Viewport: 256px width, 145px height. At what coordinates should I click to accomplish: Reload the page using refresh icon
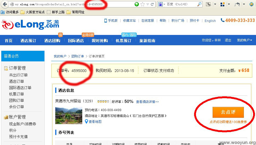click(x=152, y=4)
